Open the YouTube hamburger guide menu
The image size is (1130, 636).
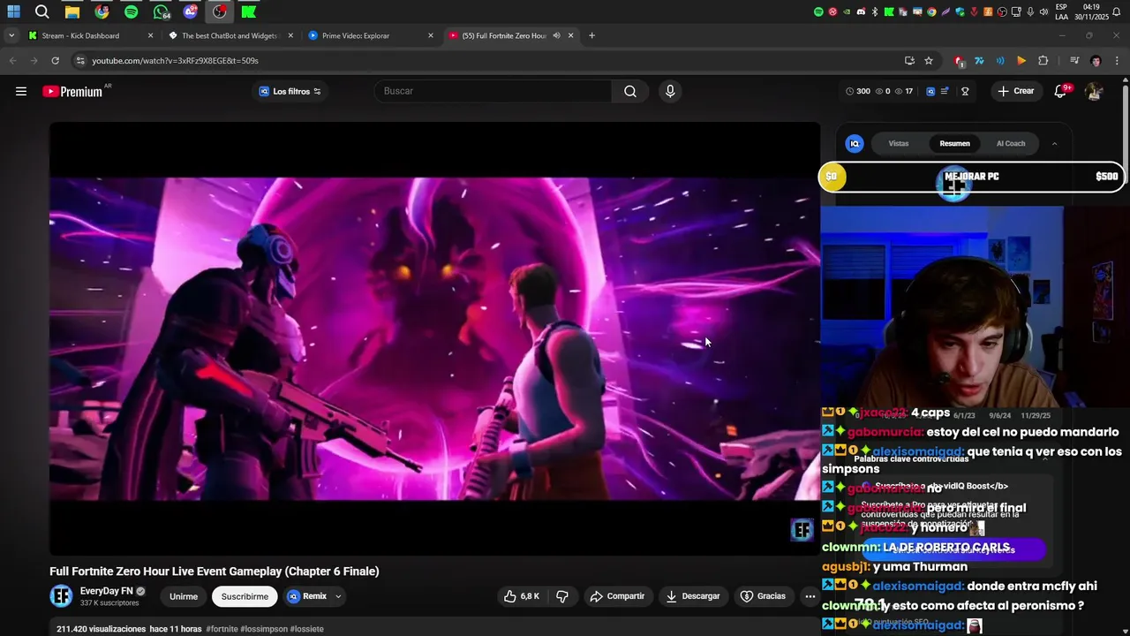click(21, 91)
